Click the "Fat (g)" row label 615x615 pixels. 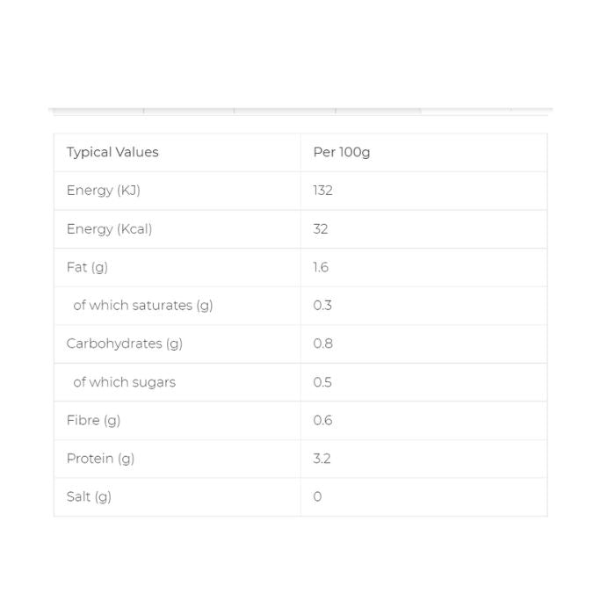(87, 267)
